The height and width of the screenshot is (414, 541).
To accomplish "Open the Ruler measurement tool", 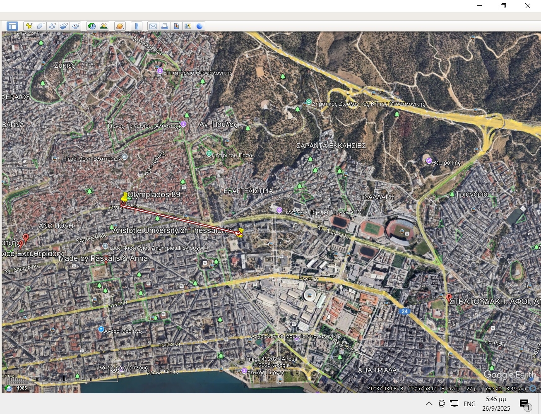I will [x=137, y=26].
